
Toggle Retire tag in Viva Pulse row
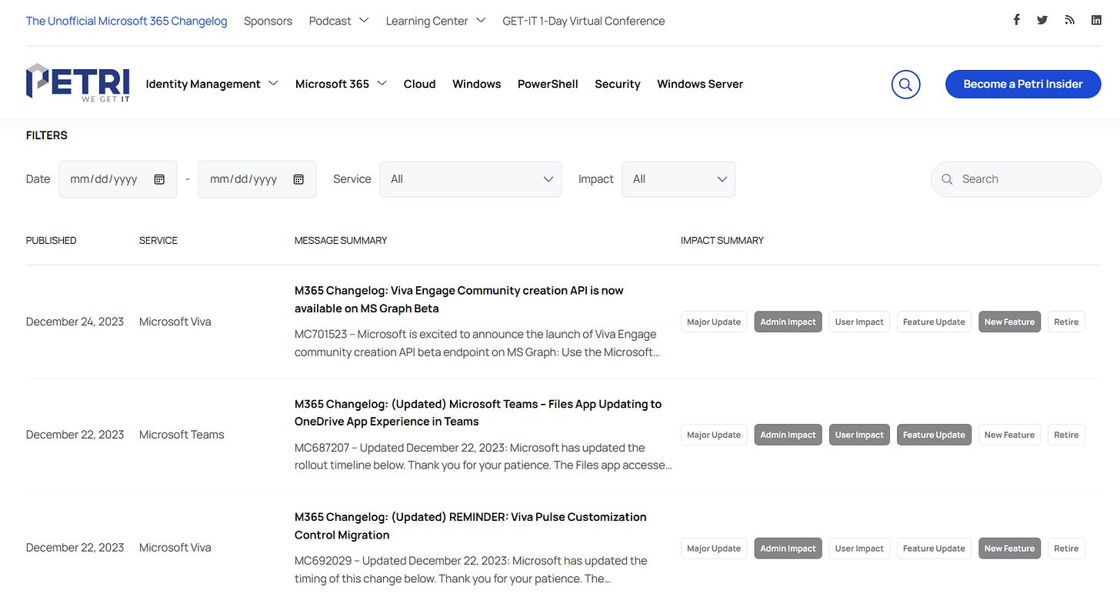tap(1066, 549)
